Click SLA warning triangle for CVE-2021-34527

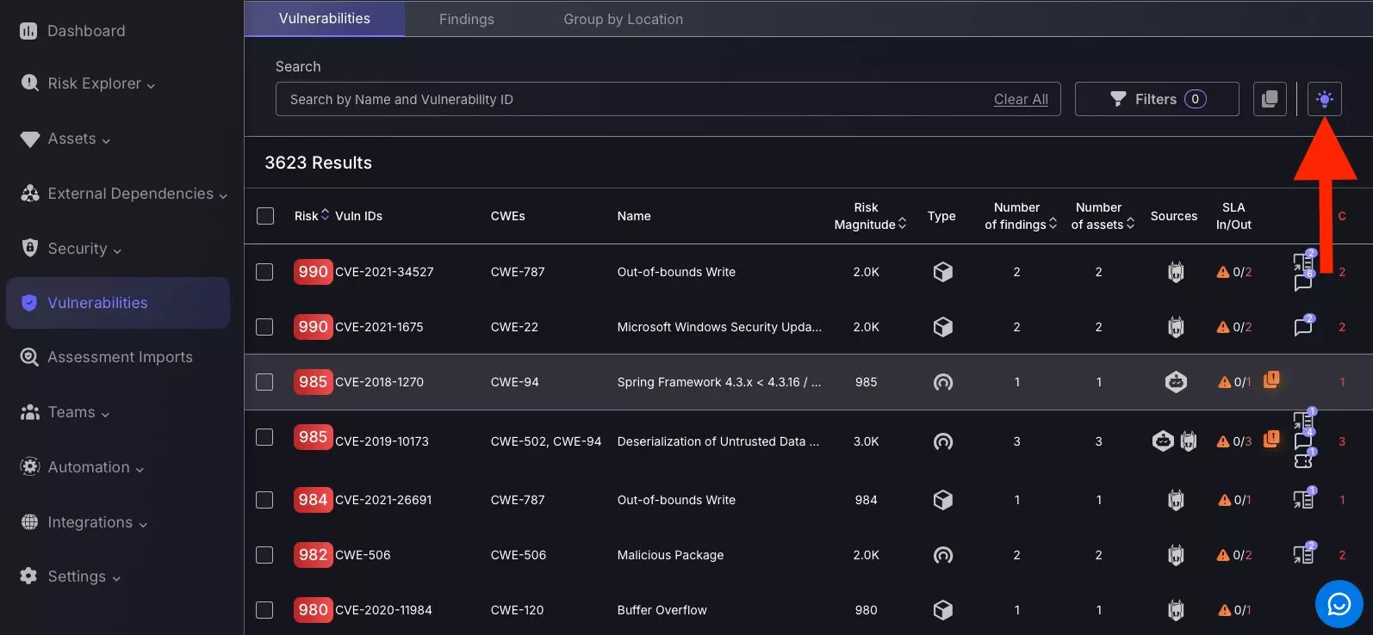tap(1222, 272)
